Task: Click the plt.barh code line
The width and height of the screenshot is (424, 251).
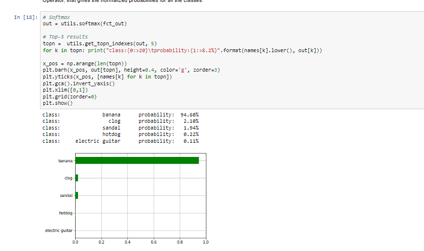Action: point(131,70)
